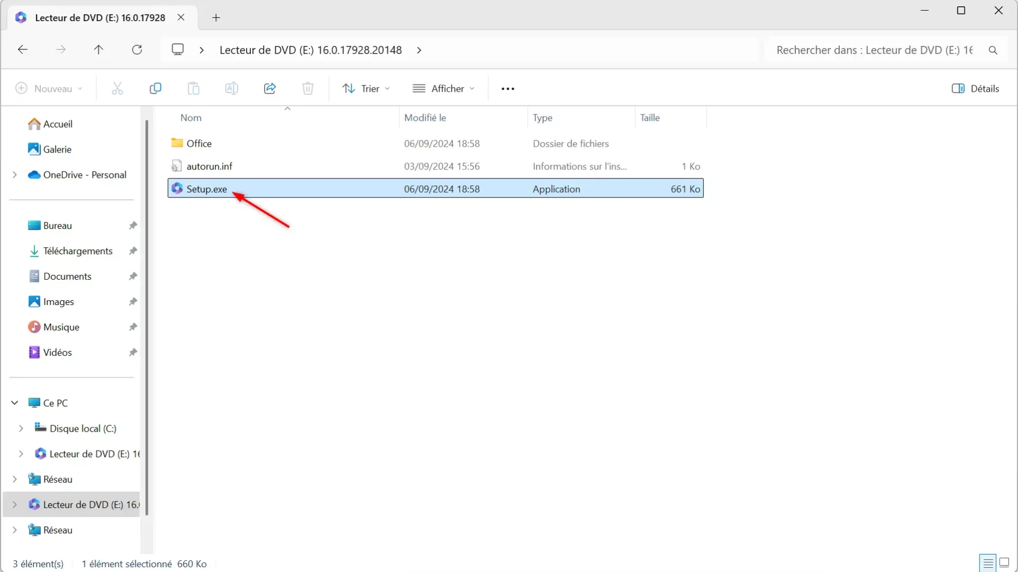The height and width of the screenshot is (572, 1018).
Task: Unpin Bureau using its pin icon
Action: click(133, 226)
